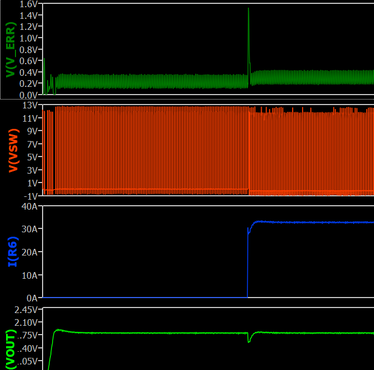This screenshot has height=370, width=374.
Task: Click the I(R6) current step rising edge
Action: [248, 262]
